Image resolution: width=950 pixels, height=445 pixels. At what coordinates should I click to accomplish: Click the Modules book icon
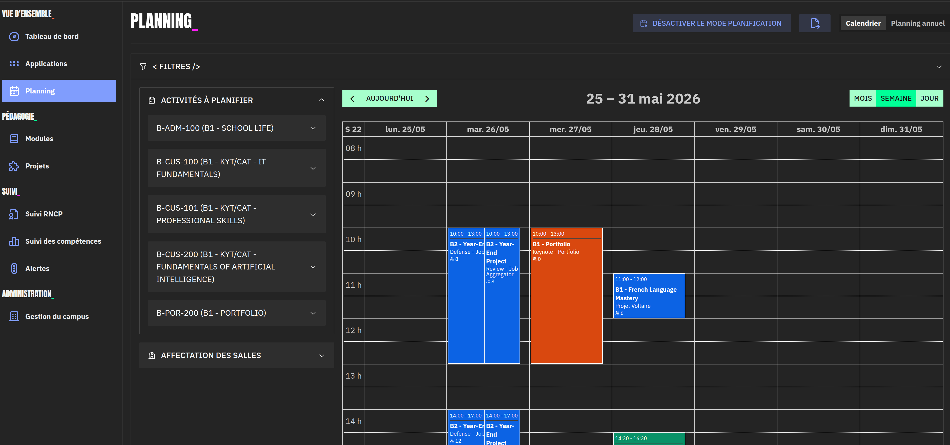14,139
